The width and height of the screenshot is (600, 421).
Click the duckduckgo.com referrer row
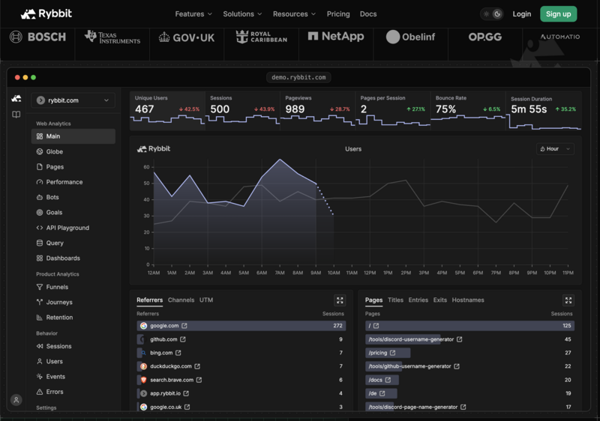coord(241,366)
